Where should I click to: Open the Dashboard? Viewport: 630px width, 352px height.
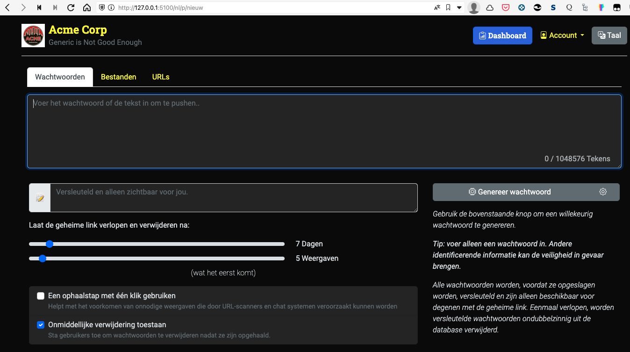coord(502,35)
